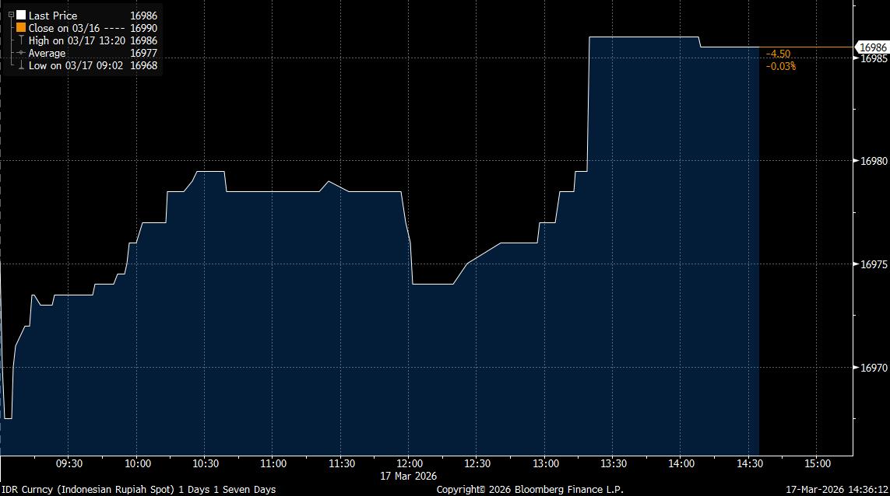Click the 15:00 time axis label
This screenshot has height=496, width=890.
816,464
